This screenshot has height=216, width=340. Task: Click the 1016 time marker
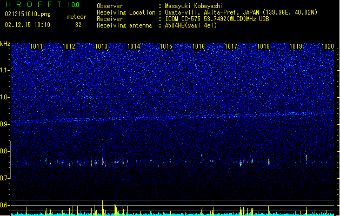click(198, 46)
